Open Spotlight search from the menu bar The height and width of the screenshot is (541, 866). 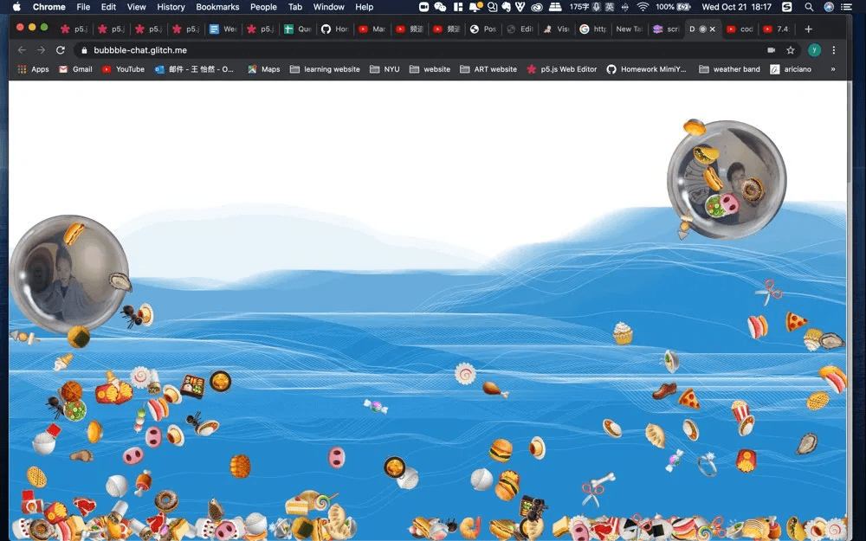pyautogui.click(x=808, y=7)
